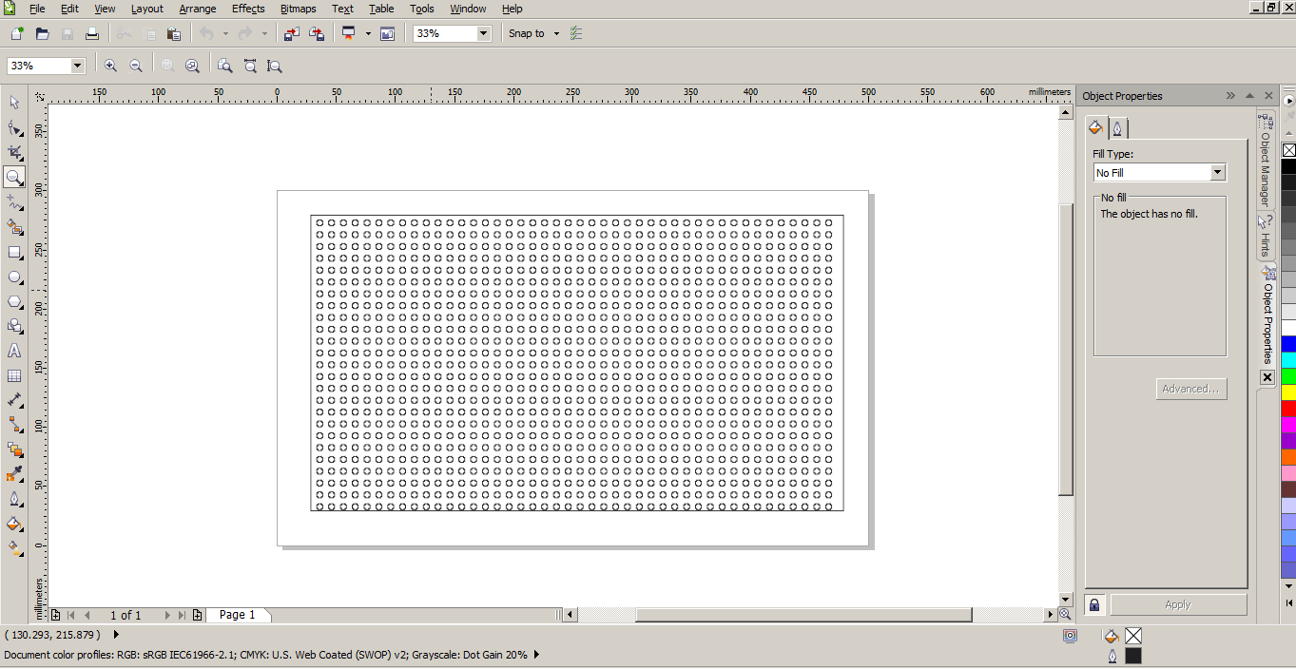Click the Zoom Out magnifier icon

[135, 66]
